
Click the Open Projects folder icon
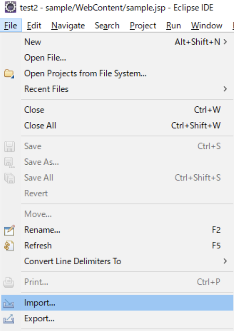[x=9, y=73]
